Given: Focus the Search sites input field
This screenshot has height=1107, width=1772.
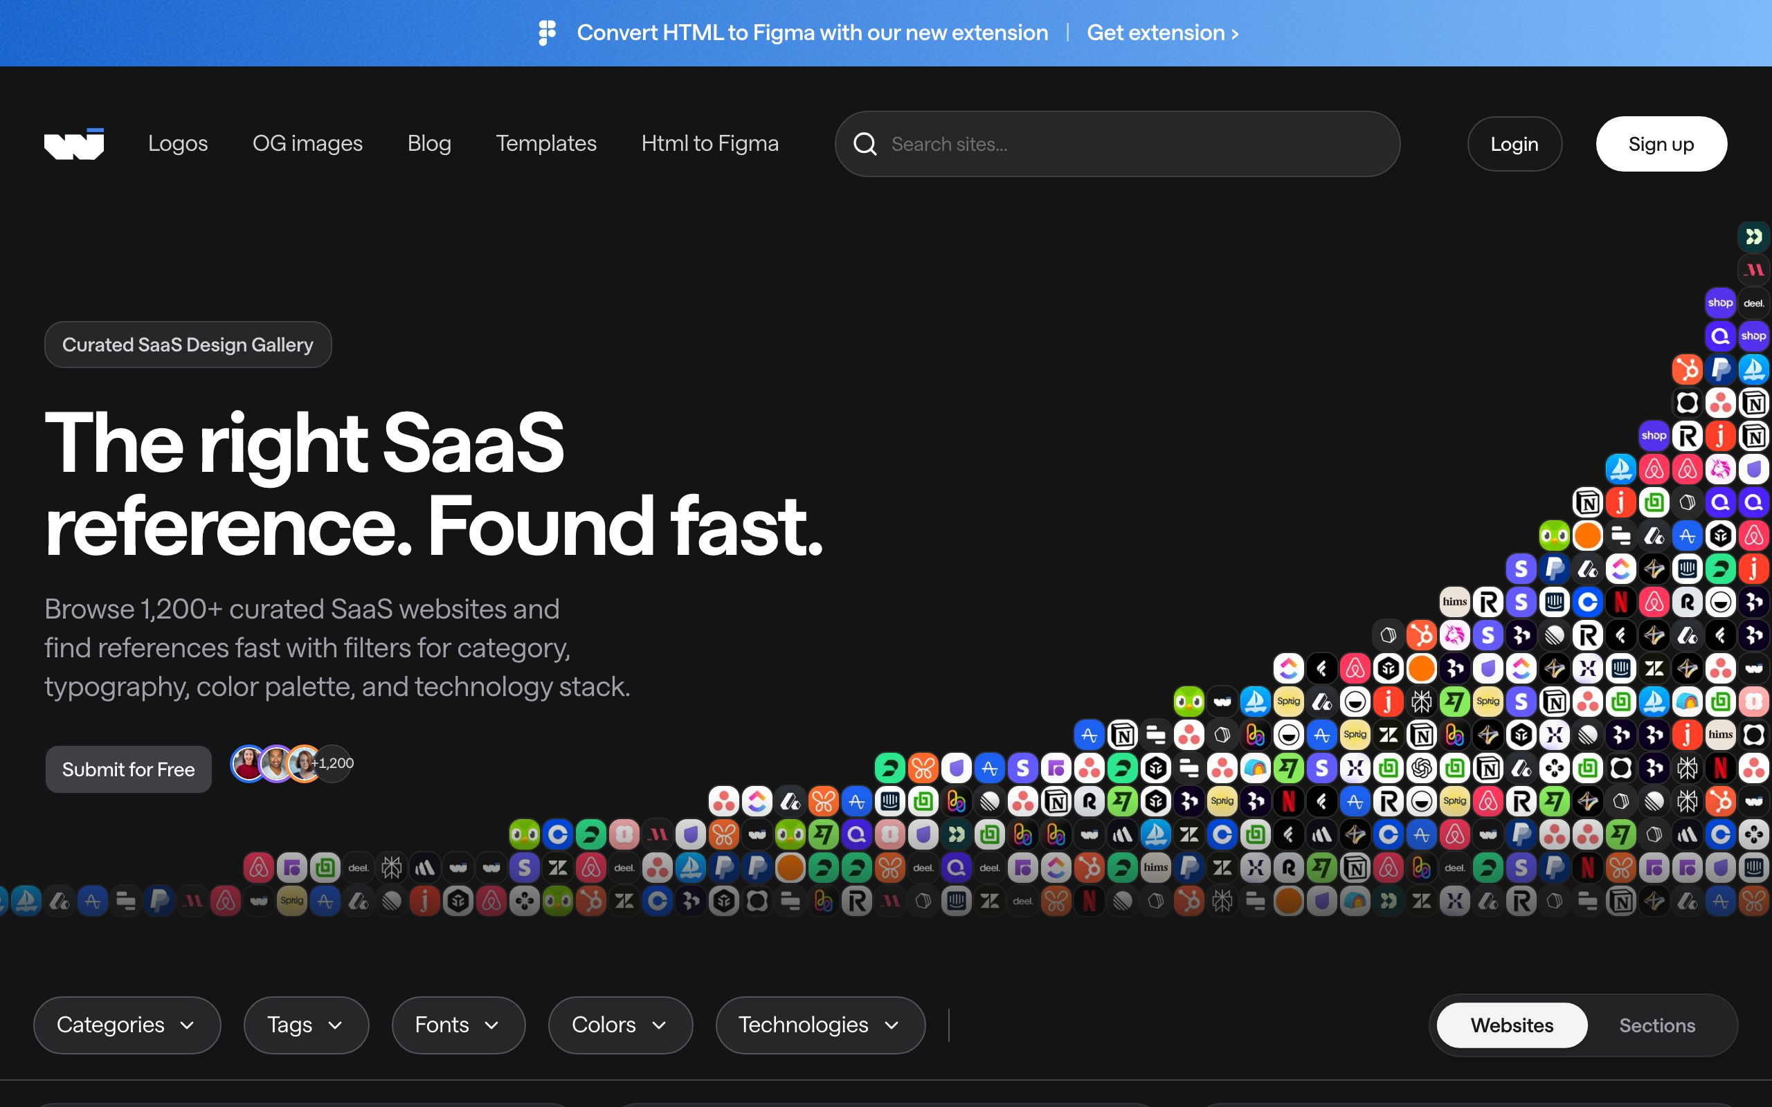Looking at the screenshot, I should coord(1117,144).
